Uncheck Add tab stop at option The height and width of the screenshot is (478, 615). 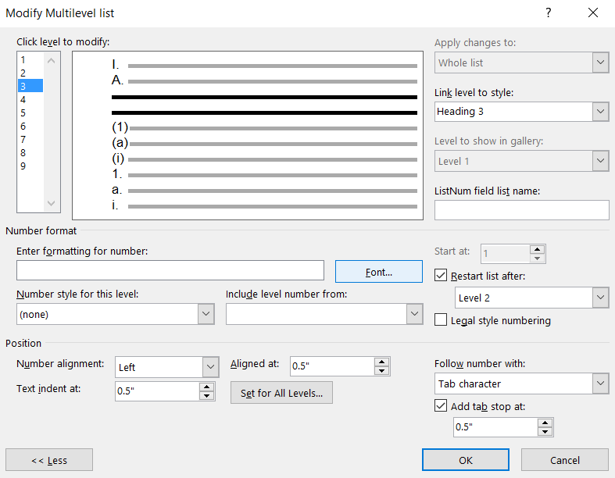pyautogui.click(x=441, y=406)
